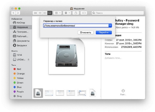Click the Создан date value
Viewport: 155px width, 112px height.
[129, 40]
